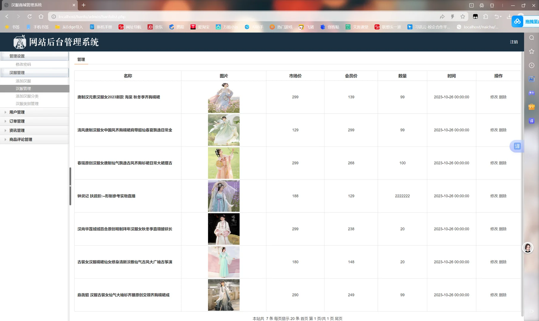
Task: Open 添加汉服 menu item
Action: coord(23,81)
